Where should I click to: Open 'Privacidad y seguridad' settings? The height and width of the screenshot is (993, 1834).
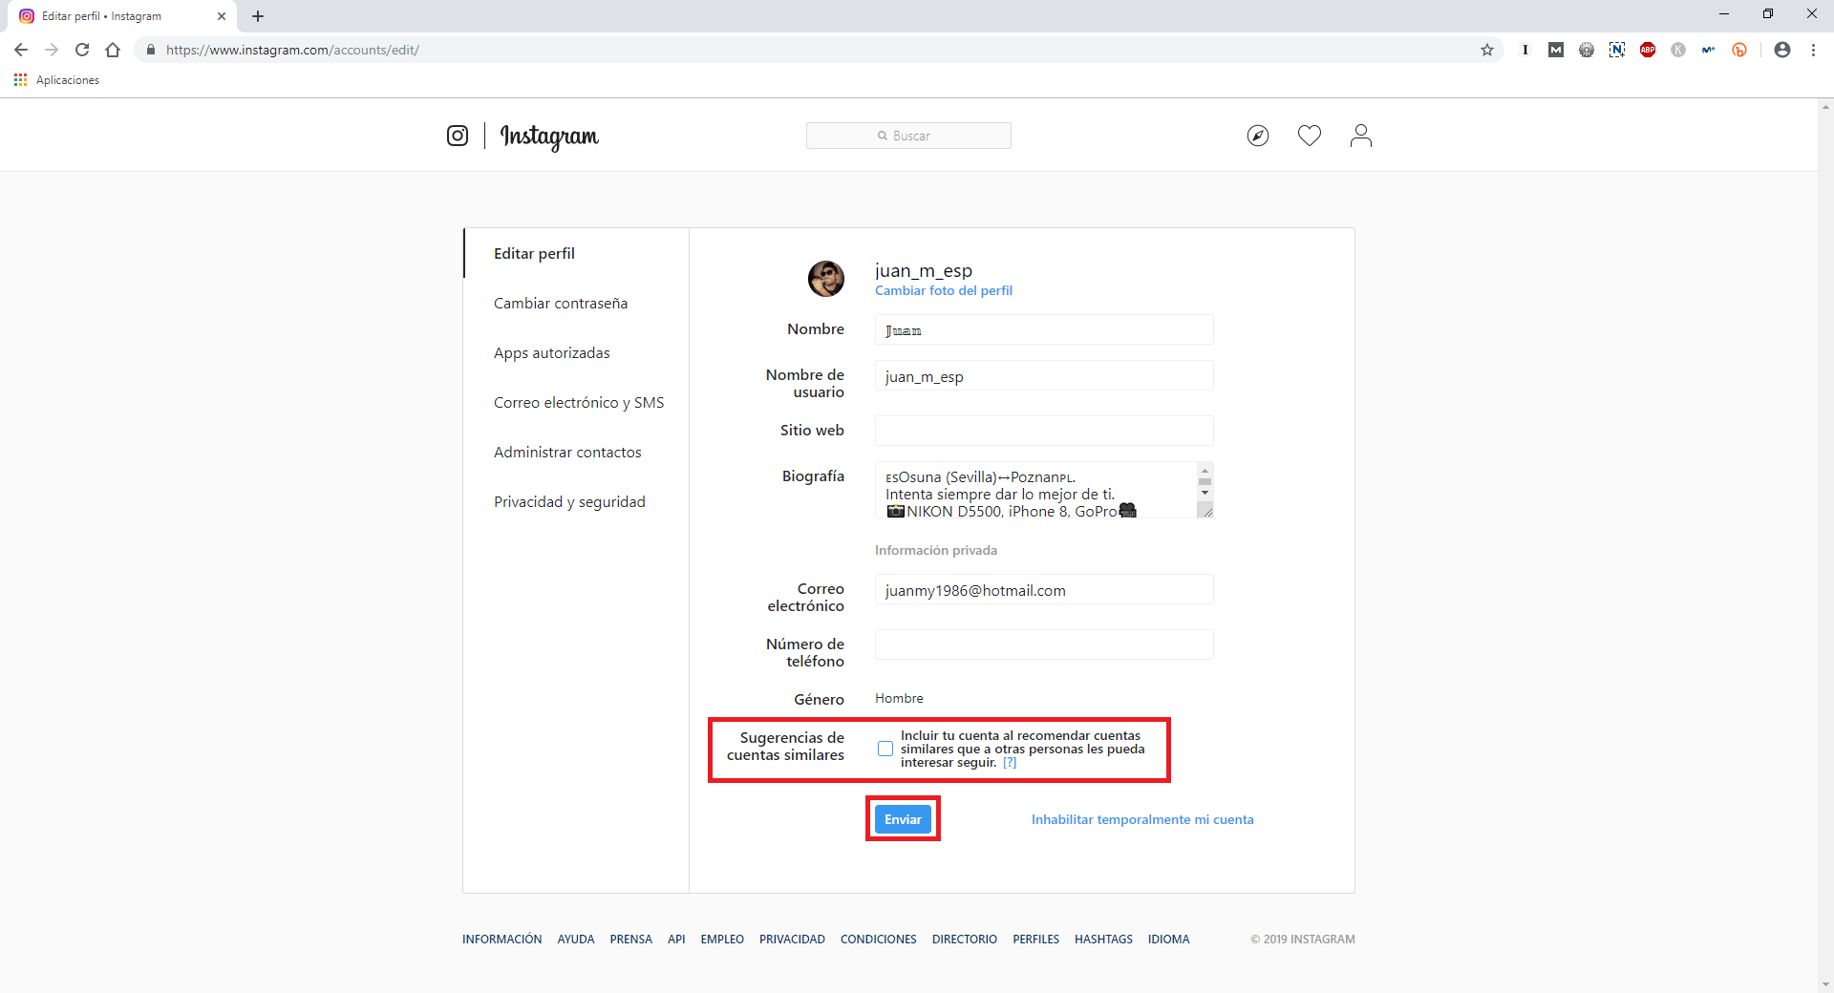coord(569,501)
